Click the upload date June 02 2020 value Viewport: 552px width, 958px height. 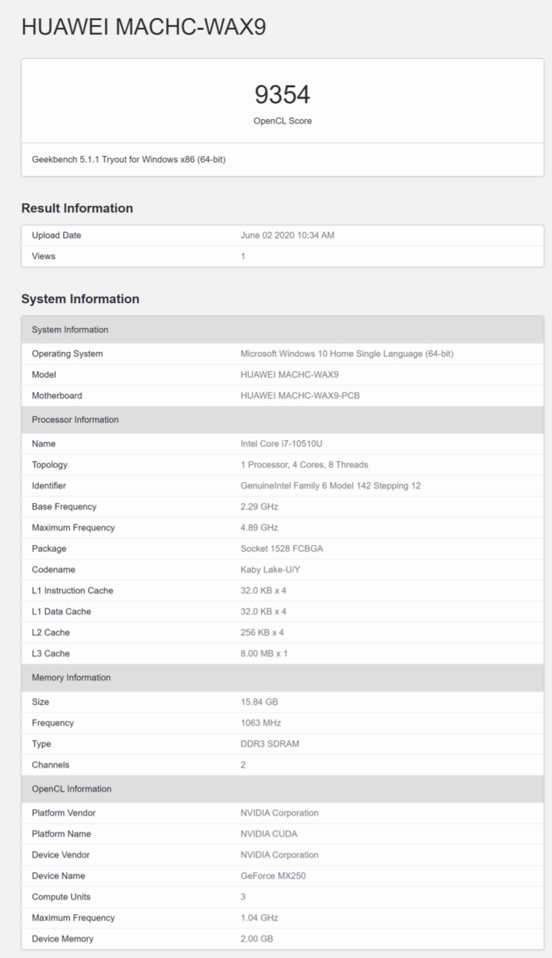pos(287,236)
